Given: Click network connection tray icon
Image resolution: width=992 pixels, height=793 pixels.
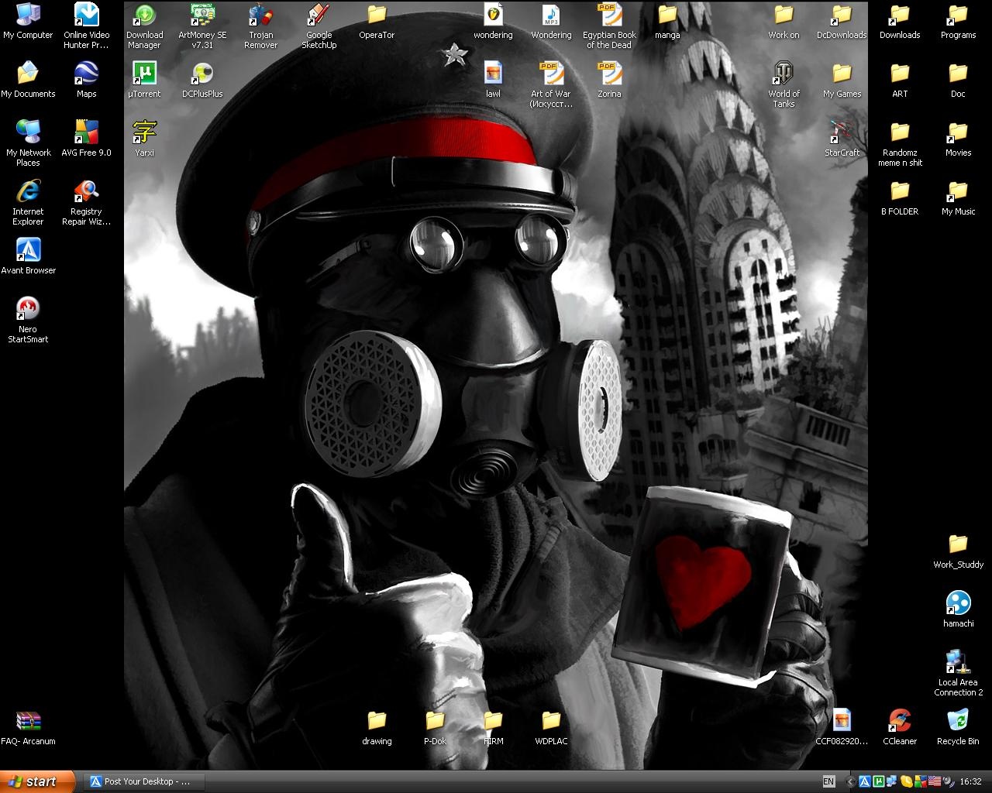Looking at the screenshot, I should 892,781.
